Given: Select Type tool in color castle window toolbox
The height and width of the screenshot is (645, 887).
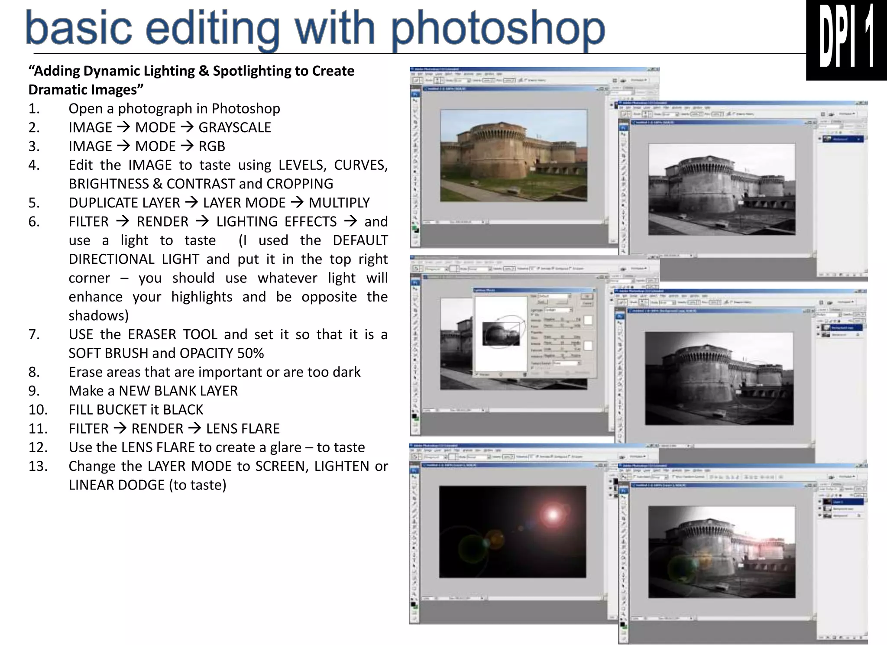Looking at the screenshot, I should (x=415, y=183).
